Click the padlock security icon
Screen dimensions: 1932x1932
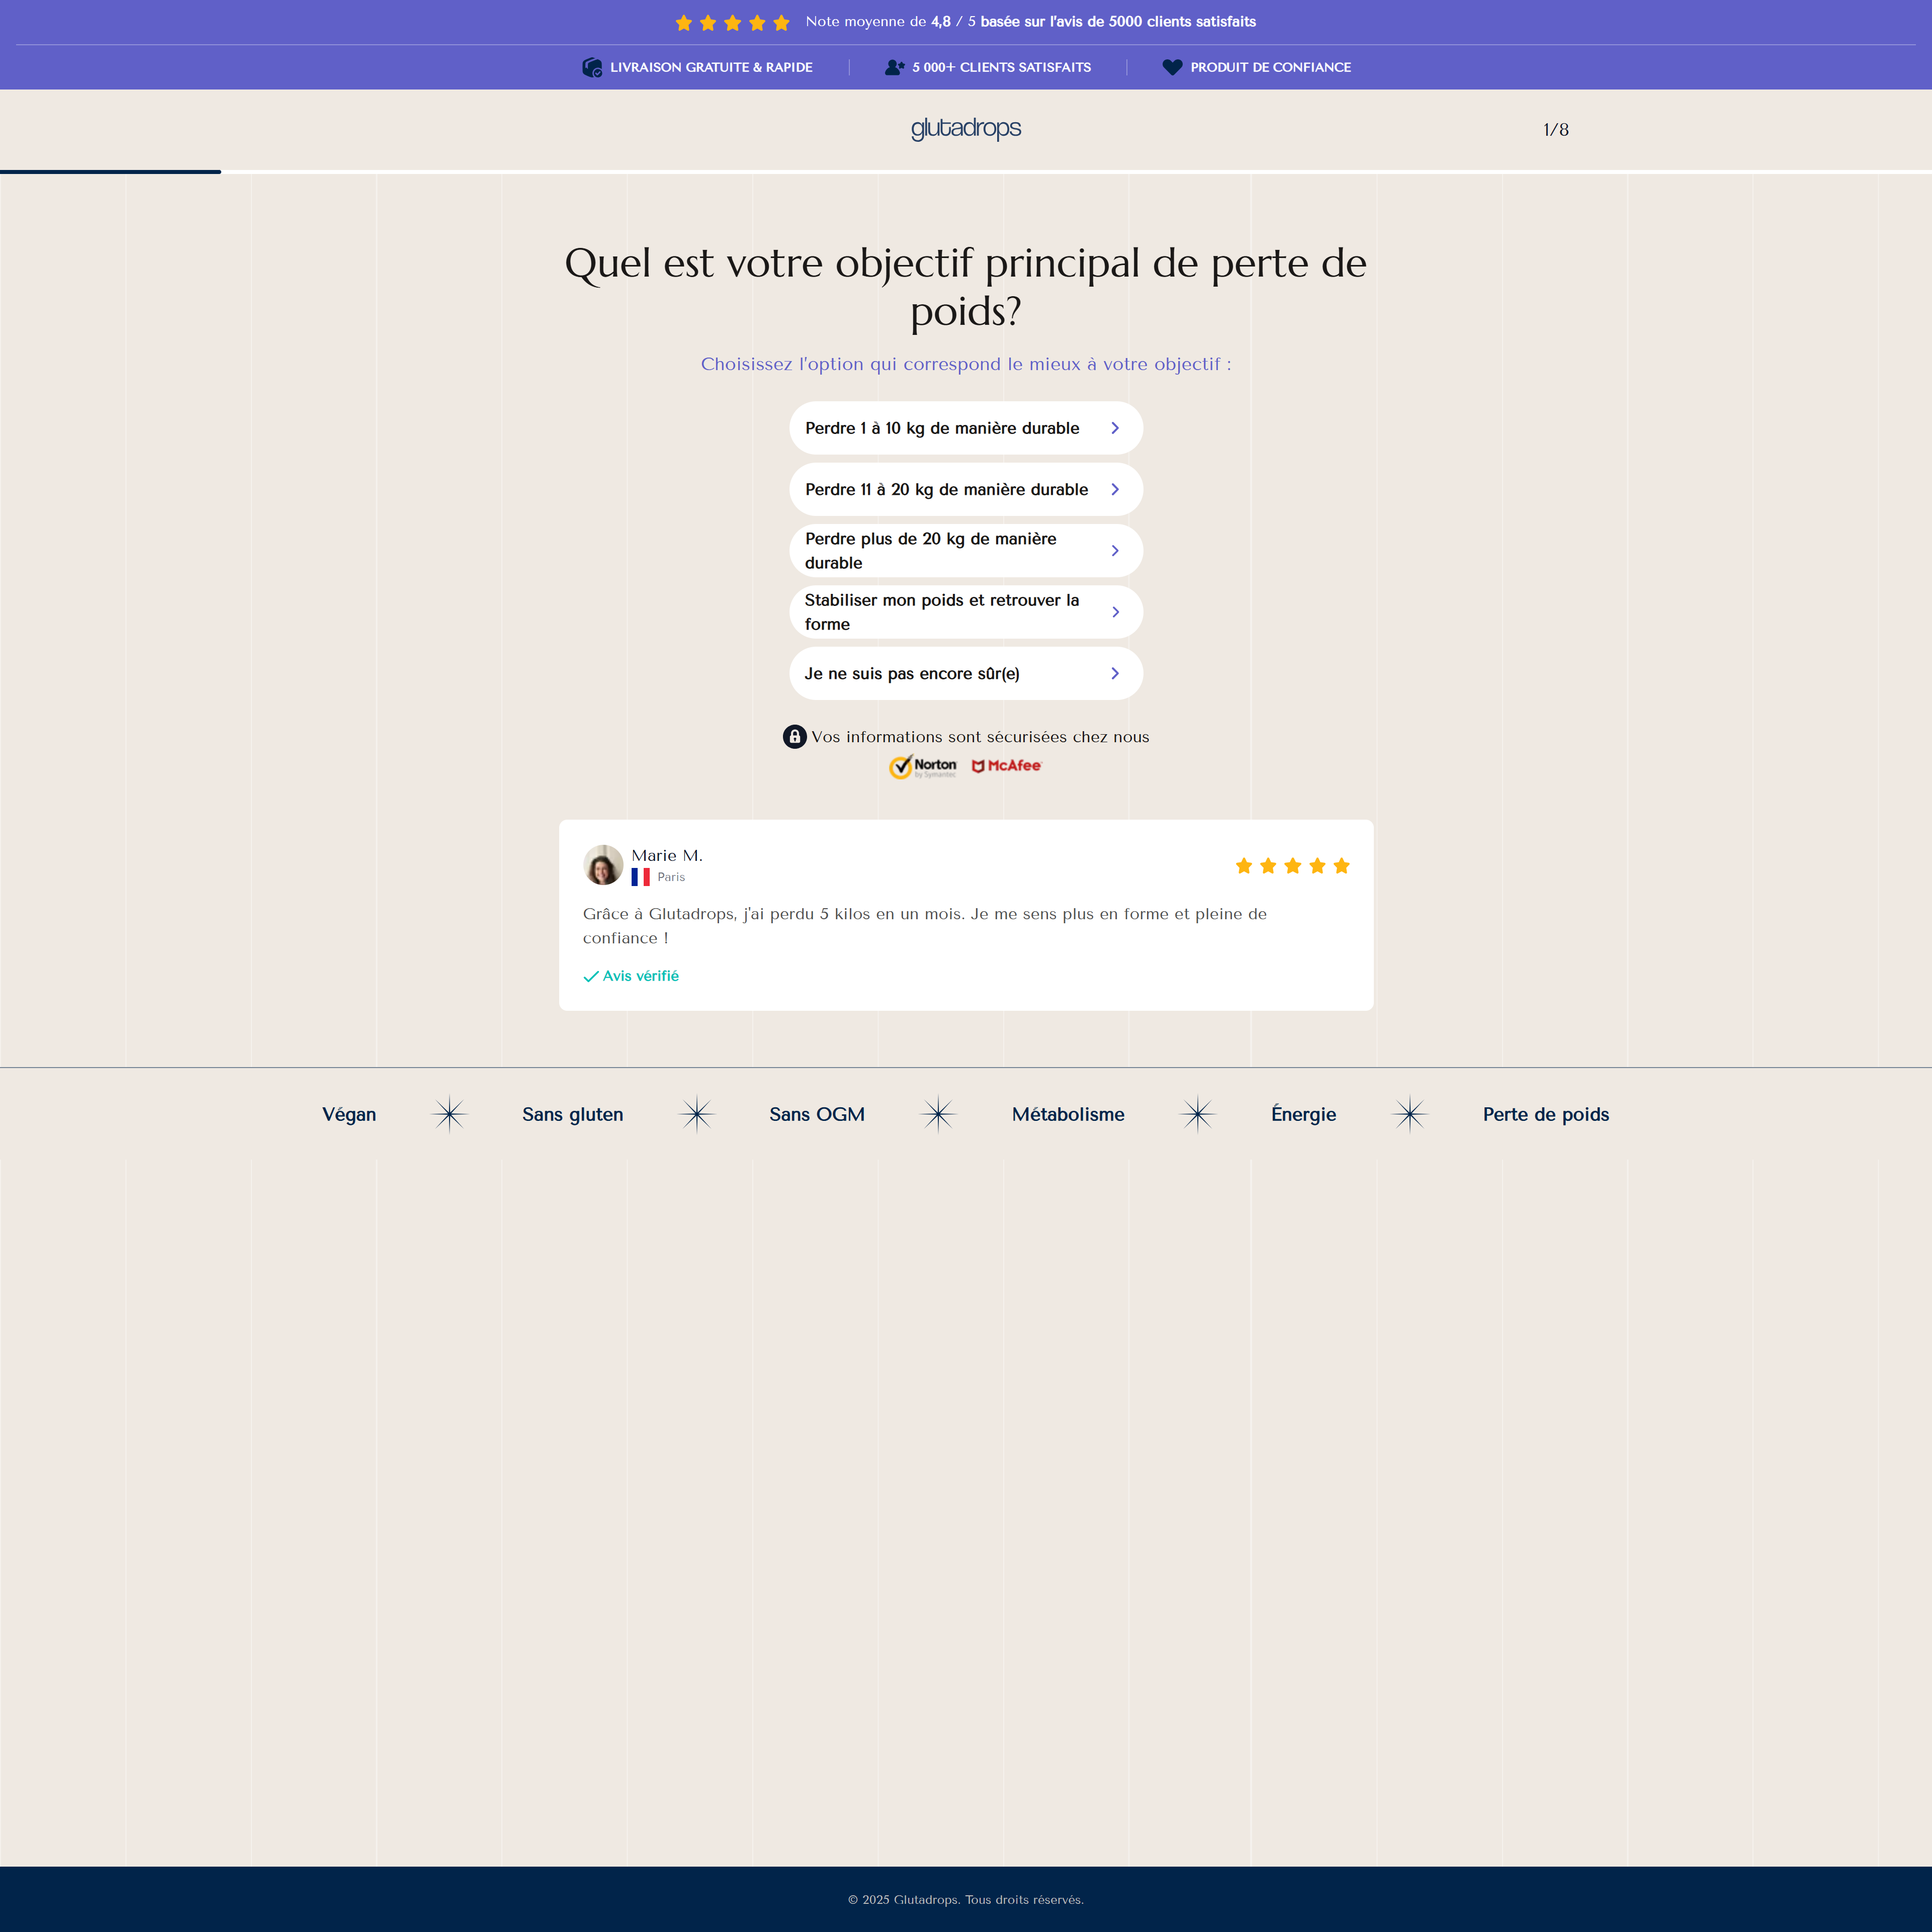[794, 737]
